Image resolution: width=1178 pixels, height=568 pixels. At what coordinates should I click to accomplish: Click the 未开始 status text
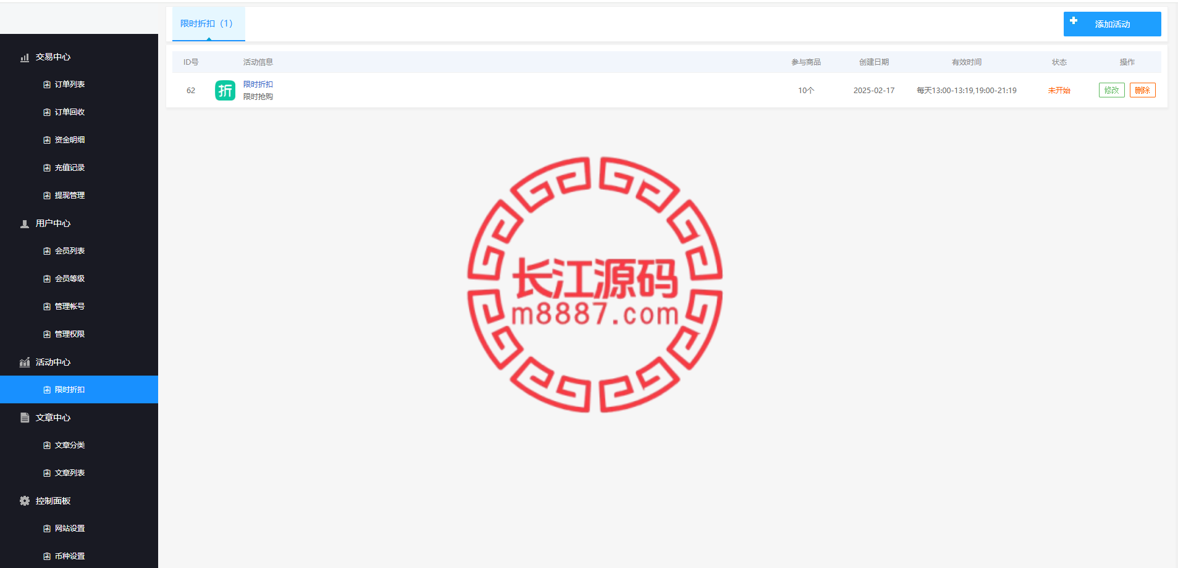(x=1059, y=91)
